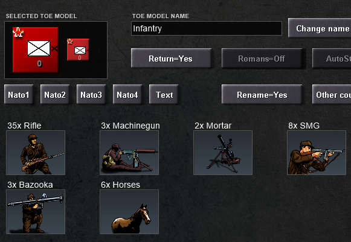The image size is (351, 242).
Task: Open the Other counter options button
Action: coord(332,94)
